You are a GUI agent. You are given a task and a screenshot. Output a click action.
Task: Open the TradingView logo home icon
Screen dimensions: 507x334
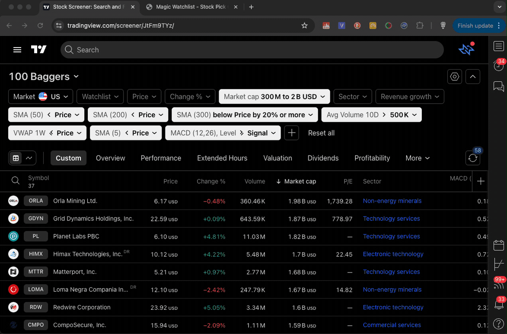(x=39, y=50)
